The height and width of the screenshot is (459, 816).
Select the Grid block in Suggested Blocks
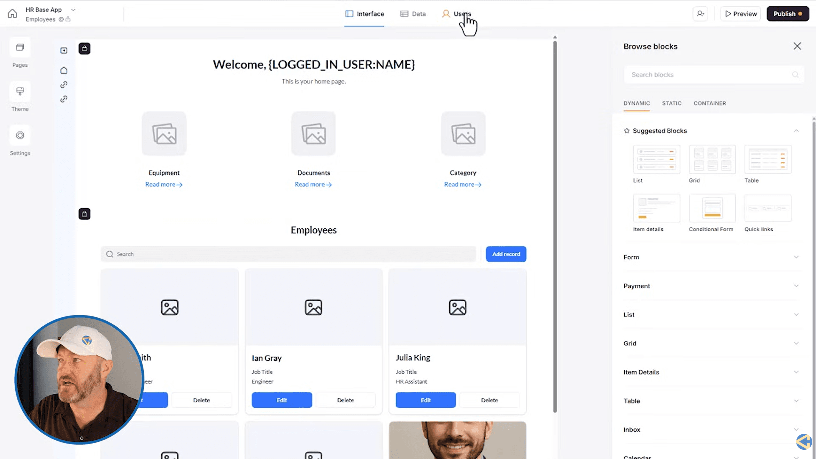pos(712,159)
